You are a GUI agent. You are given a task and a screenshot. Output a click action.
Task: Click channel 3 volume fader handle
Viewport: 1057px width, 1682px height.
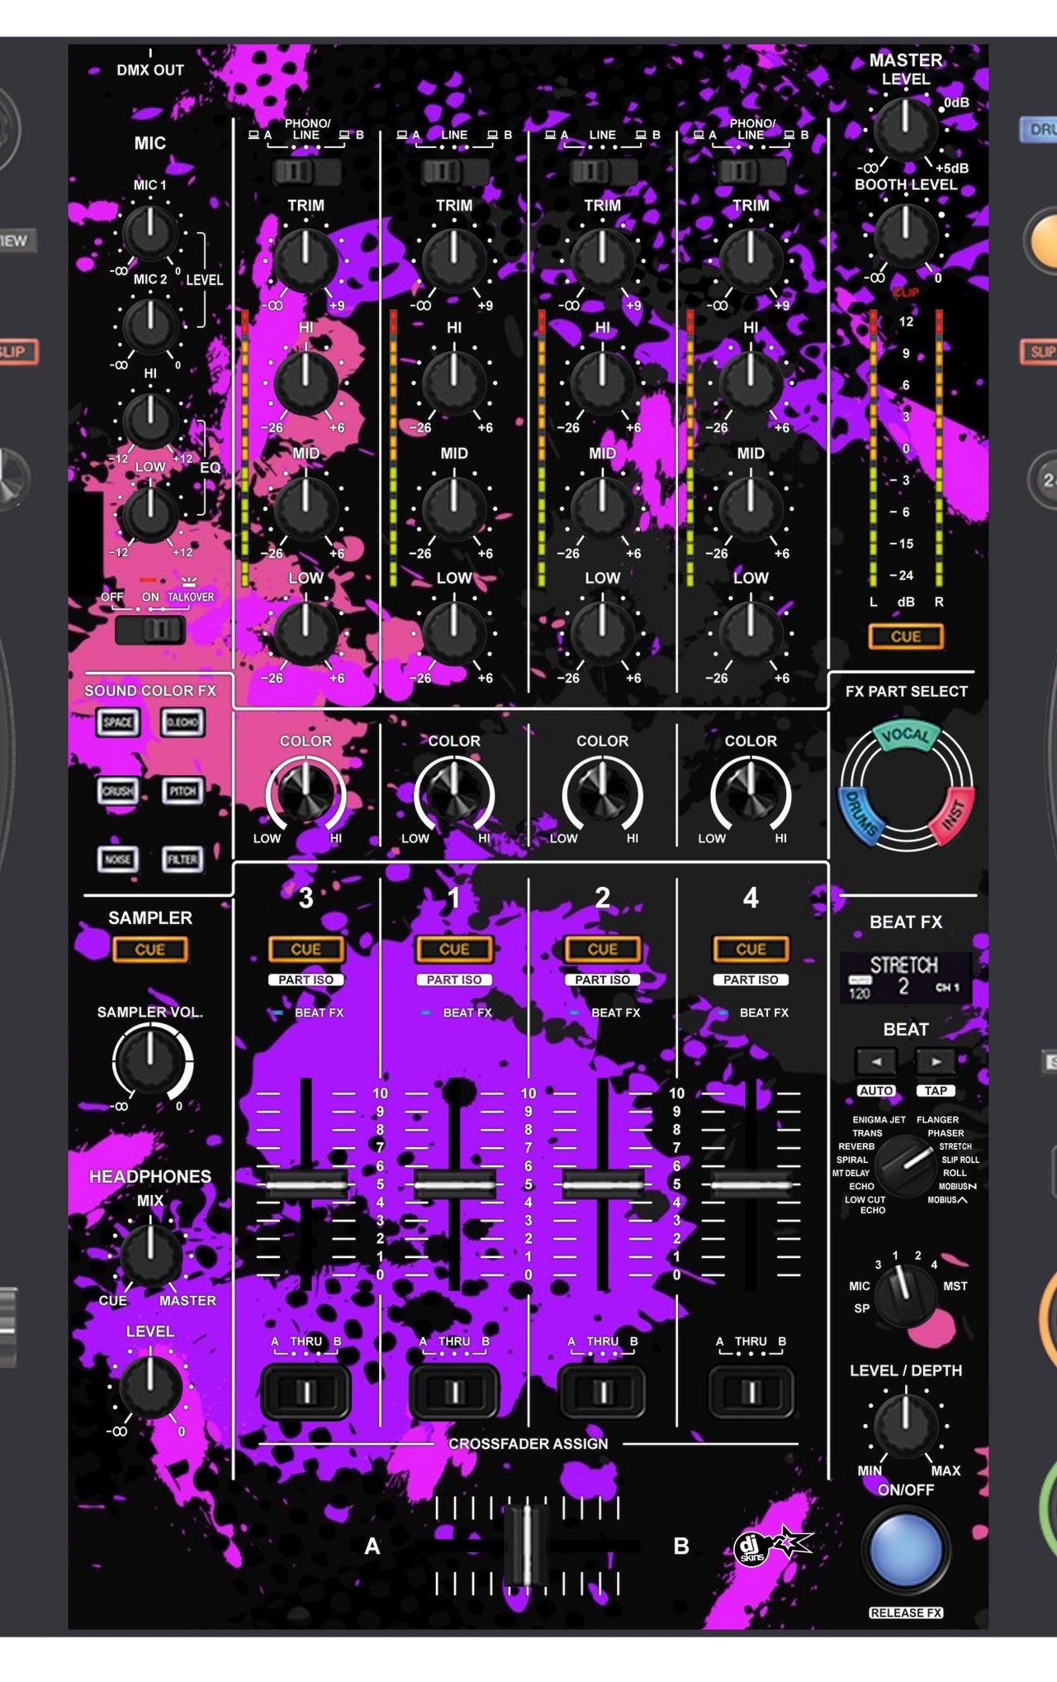[x=306, y=1184]
